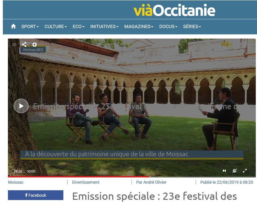Open the Divertissement category link

[x=86, y=182]
